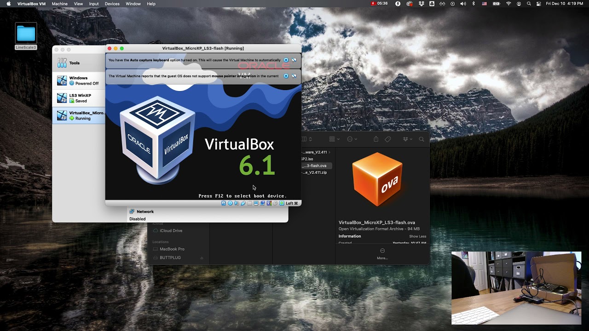Click the hard disk activity status icon

[224, 203]
